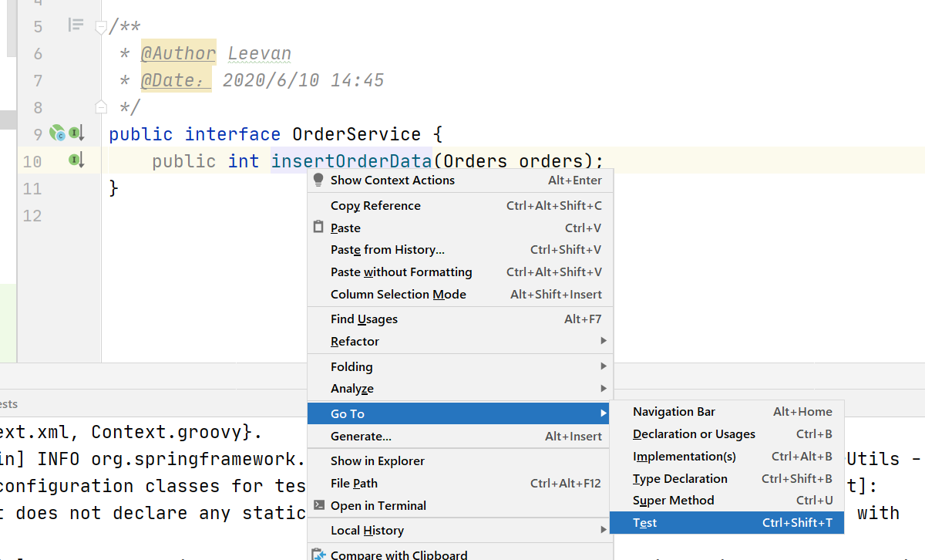Collapse the Javadoc comment fold at line 5
Viewport: 925px width, 560px height.
pos(100,27)
